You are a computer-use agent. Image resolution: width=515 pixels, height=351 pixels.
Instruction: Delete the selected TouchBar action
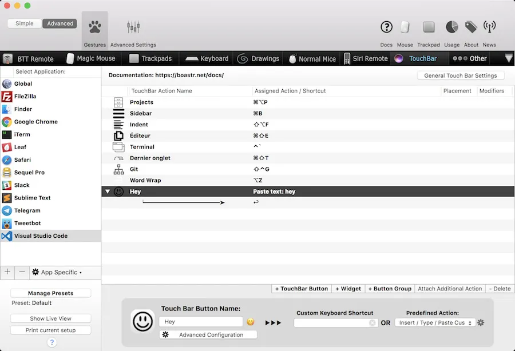coord(500,289)
